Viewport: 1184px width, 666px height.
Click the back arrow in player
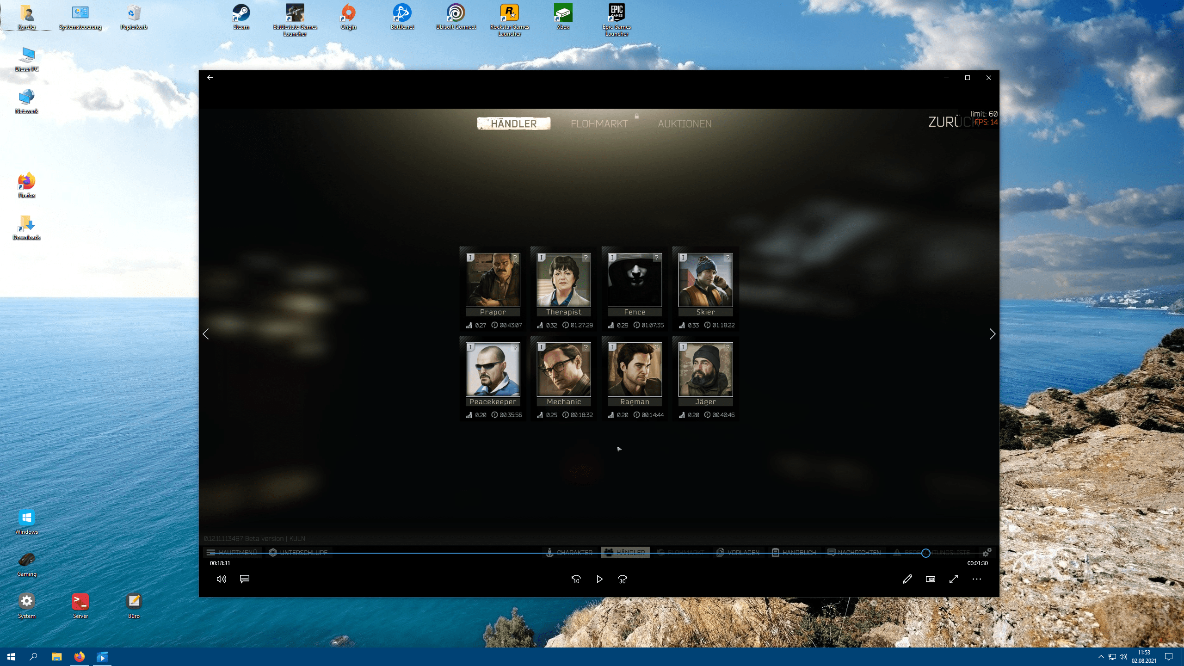coord(210,78)
